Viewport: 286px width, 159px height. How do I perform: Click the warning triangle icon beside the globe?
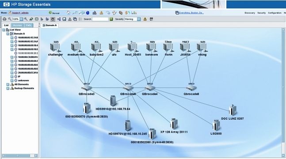[x=101, y=13]
